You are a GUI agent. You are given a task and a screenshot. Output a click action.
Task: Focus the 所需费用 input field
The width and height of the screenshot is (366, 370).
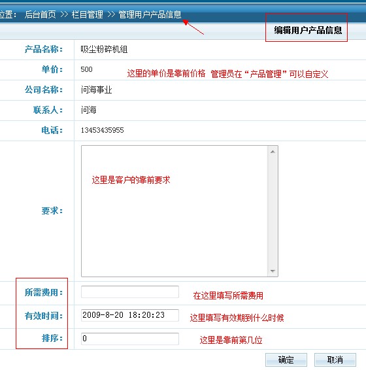coord(130,292)
